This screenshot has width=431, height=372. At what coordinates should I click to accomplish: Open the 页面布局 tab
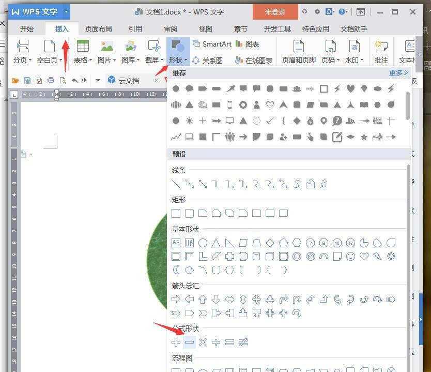coord(98,29)
